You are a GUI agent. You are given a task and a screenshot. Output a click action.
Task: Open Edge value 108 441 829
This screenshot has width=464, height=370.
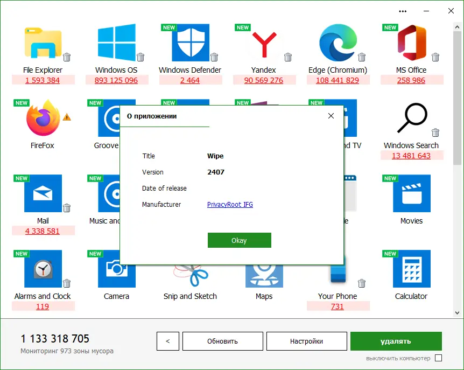coord(338,80)
